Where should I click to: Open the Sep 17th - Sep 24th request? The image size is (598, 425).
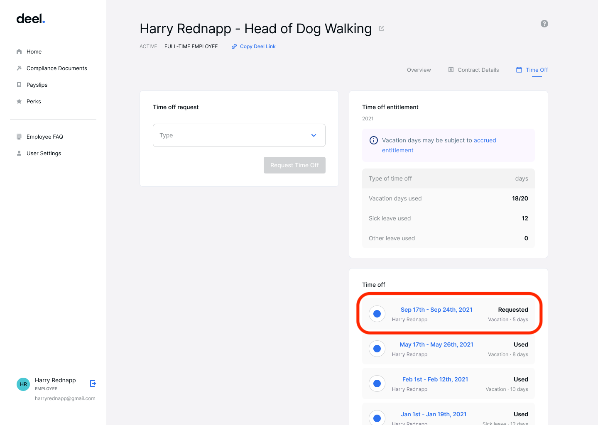click(436, 310)
